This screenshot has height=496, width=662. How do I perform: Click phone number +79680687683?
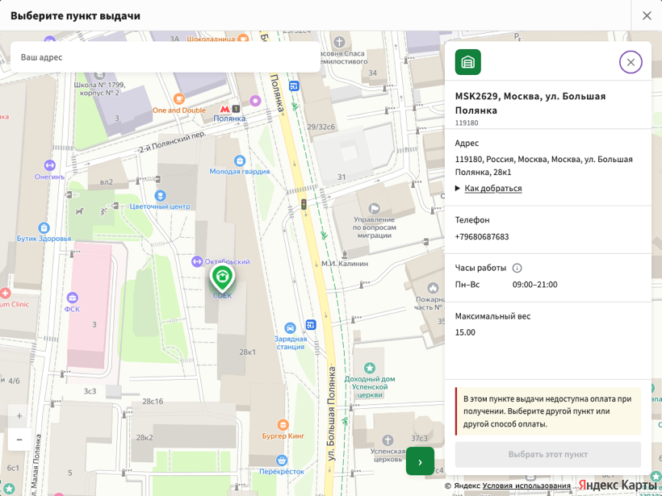coord(482,236)
